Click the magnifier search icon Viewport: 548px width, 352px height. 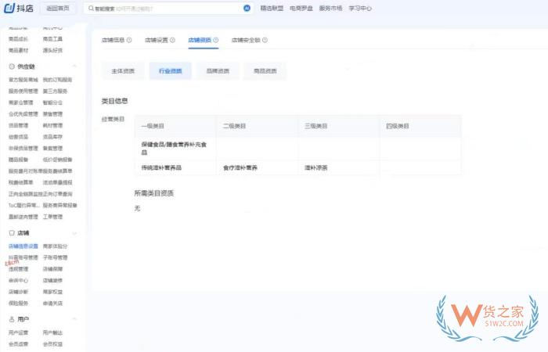click(x=91, y=8)
